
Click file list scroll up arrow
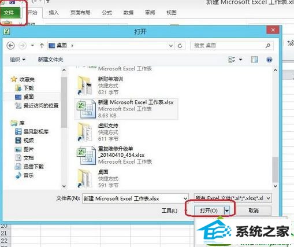(276, 71)
